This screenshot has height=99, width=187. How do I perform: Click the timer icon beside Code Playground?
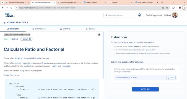[x=139, y=15]
